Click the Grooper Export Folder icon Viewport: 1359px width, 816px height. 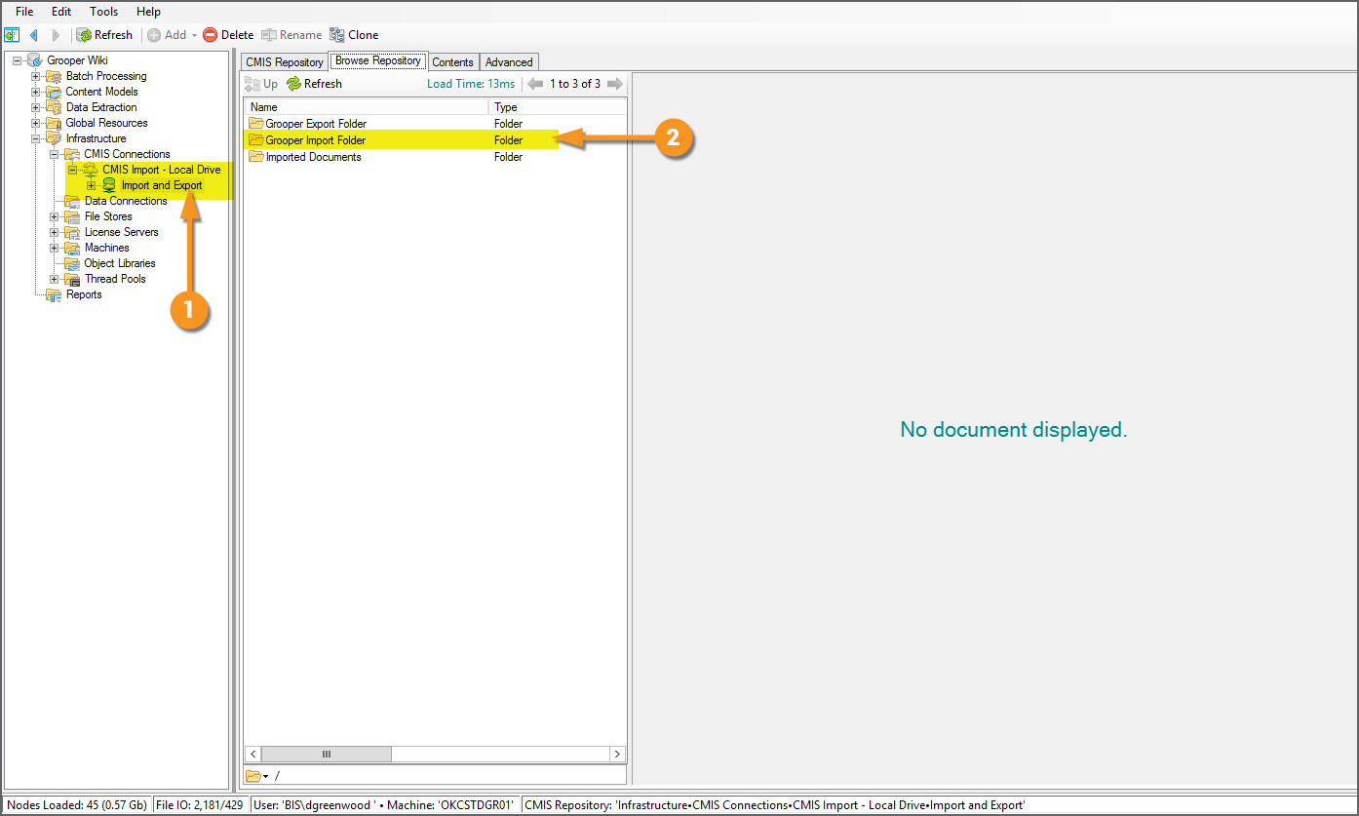[x=256, y=124]
